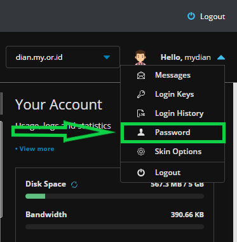Click the top bar Logout text

(x=212, y=17)
